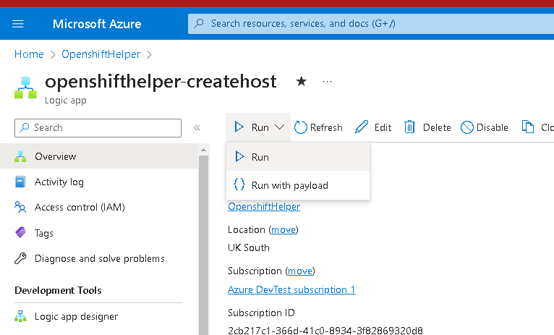This screenshot has height=335, width=554.
Task: Toggle the favorite star for this logic app
Action: click(302, 81)
